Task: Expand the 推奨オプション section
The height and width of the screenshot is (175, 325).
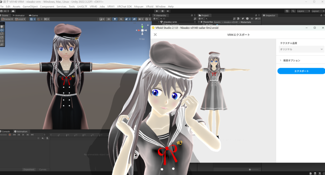Action: pos(290,60)
